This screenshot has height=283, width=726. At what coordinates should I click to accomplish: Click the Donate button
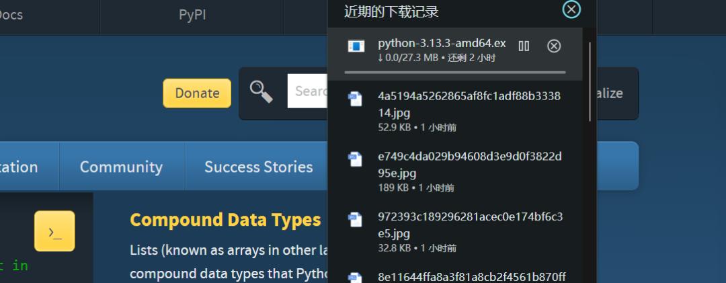tap(197, 93)
